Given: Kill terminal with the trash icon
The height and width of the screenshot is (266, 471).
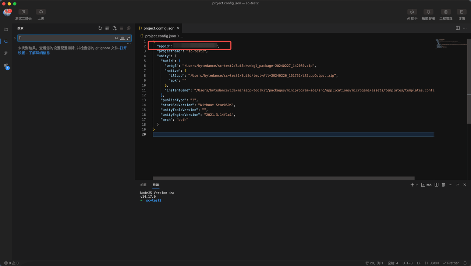Looking at the screenshot, I should (443, 185).
